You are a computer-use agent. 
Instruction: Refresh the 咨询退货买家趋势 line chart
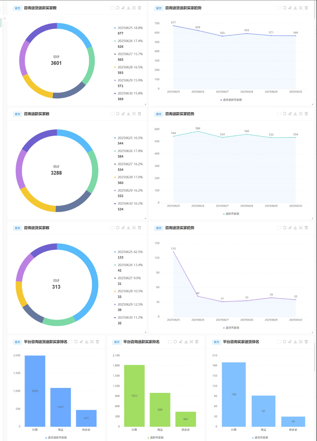tap(285, 228)
